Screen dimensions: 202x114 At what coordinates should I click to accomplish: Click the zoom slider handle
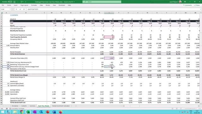pos(190,109)
